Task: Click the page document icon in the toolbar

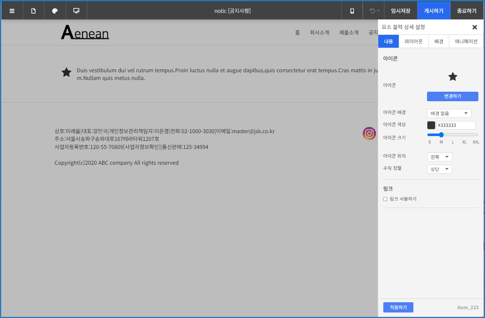Action: (x=33, y=10)
